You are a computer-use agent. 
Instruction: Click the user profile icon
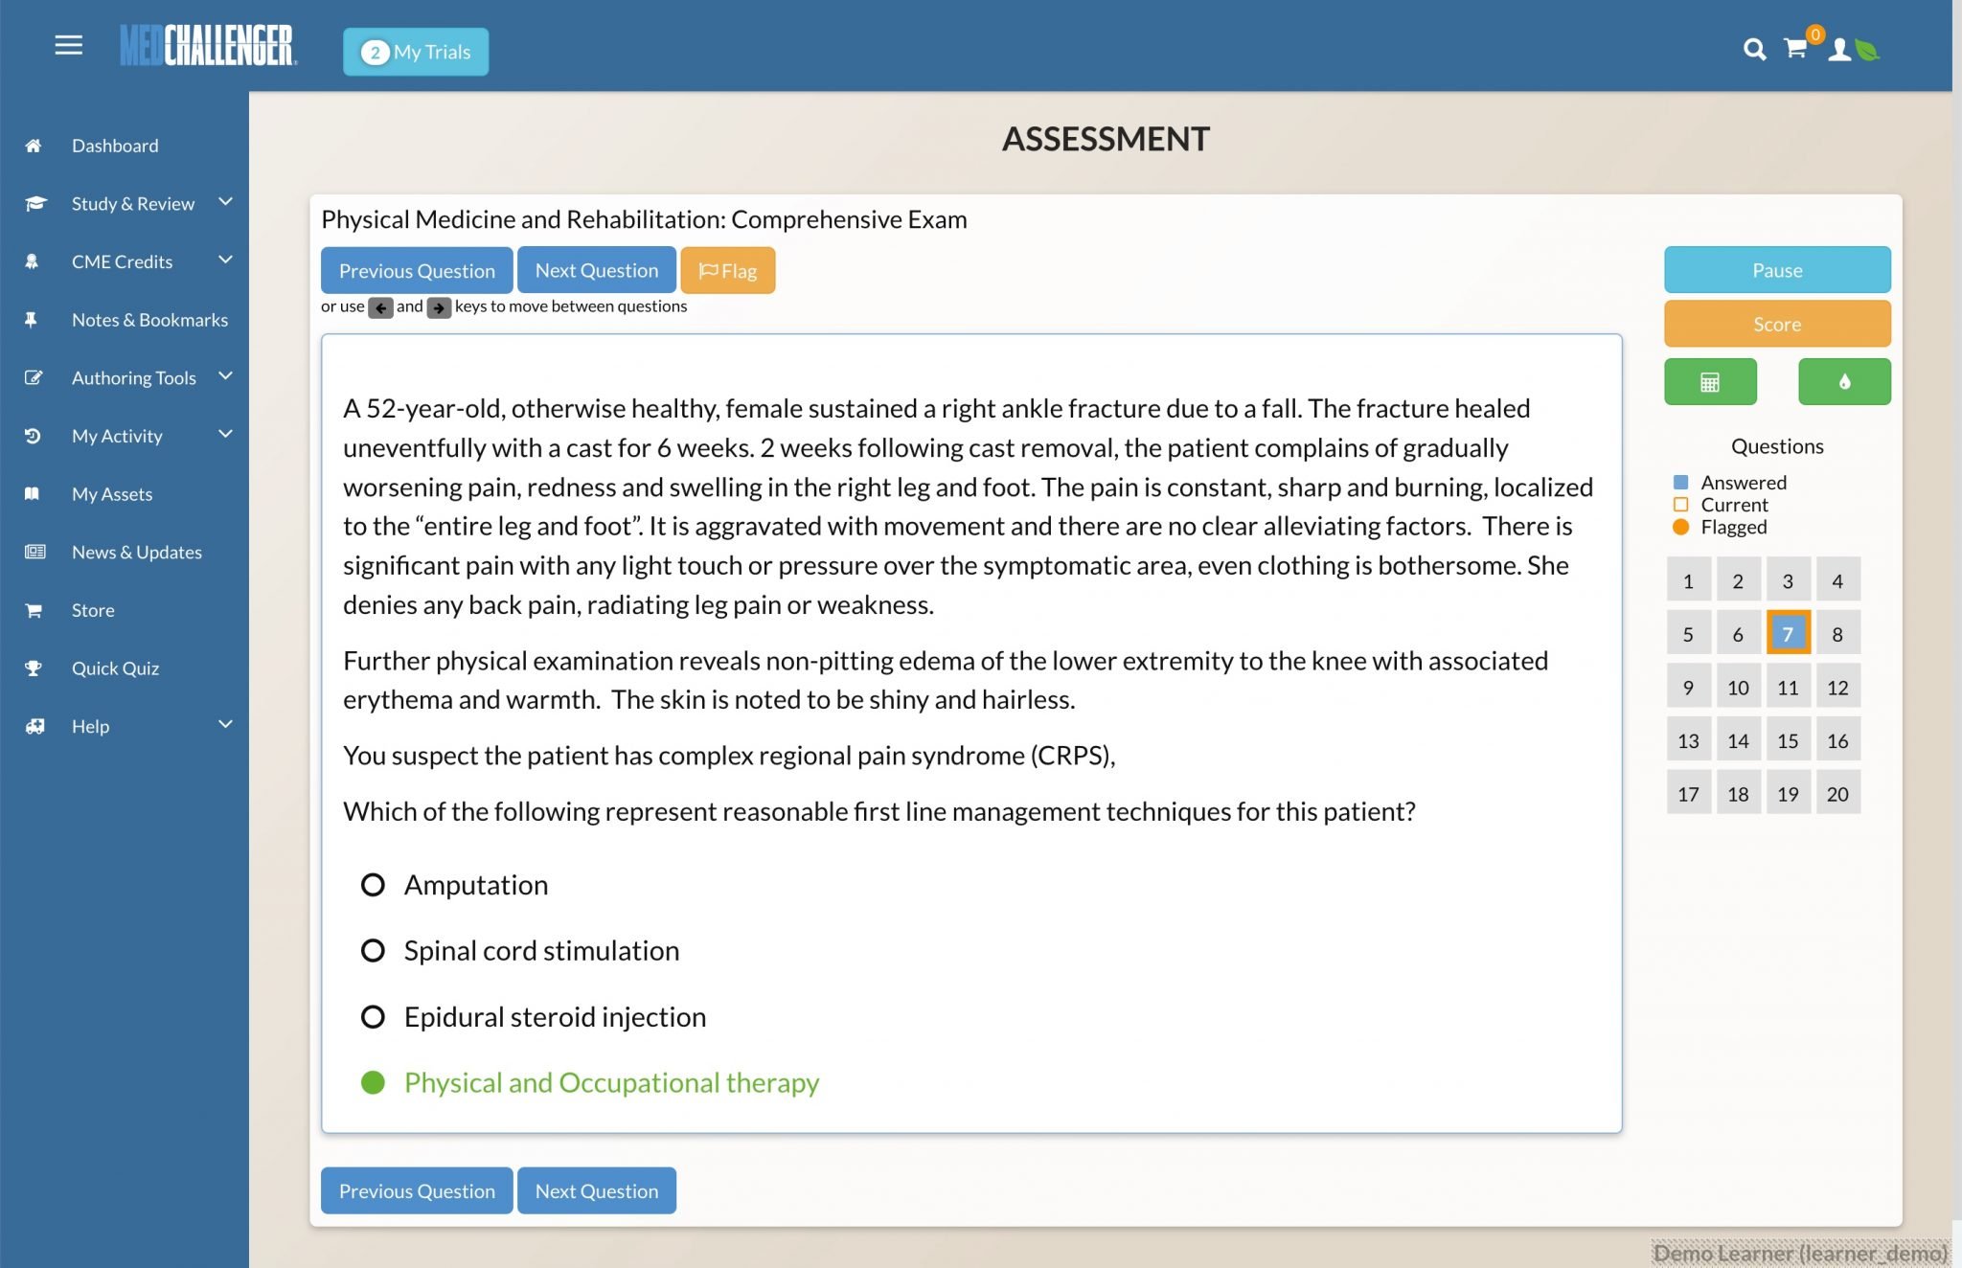click(x=1838, y=50)
